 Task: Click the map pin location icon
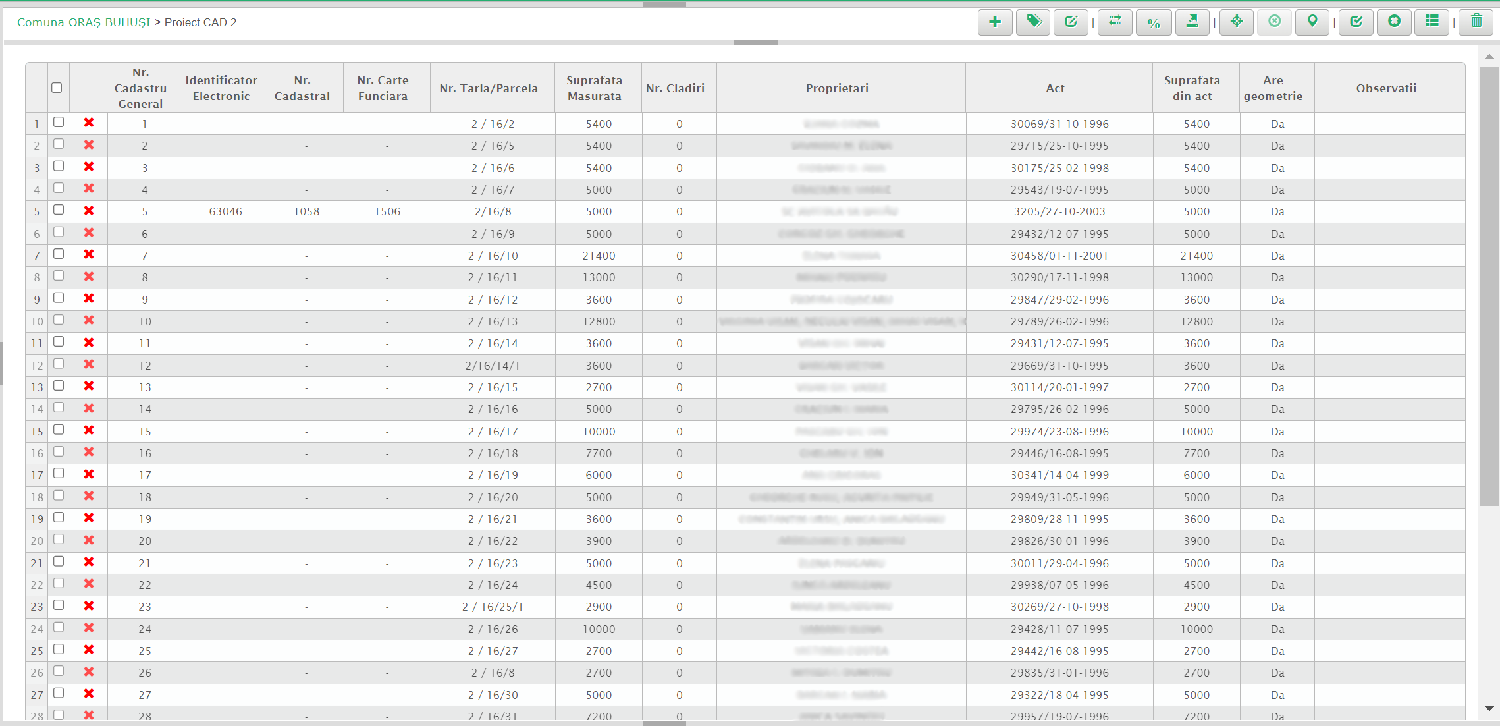pyautogui.click(x=1312, y=22)
